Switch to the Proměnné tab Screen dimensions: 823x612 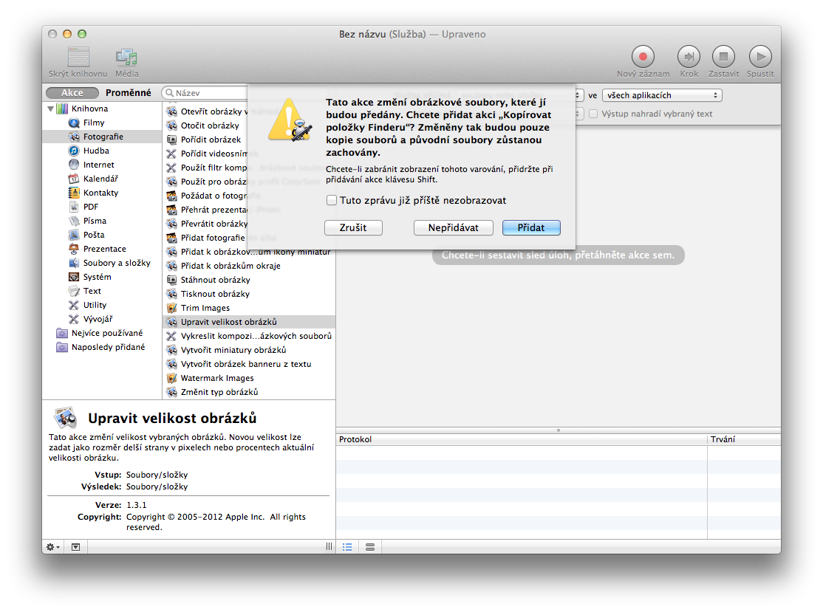click(128, 93)
